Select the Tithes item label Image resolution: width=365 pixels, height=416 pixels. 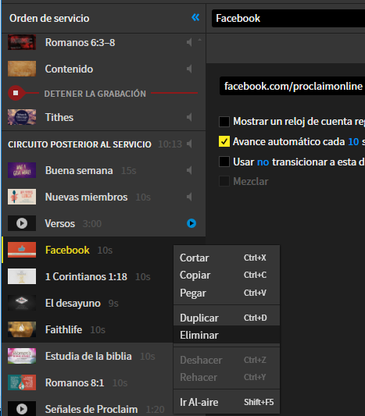[59, 117]
